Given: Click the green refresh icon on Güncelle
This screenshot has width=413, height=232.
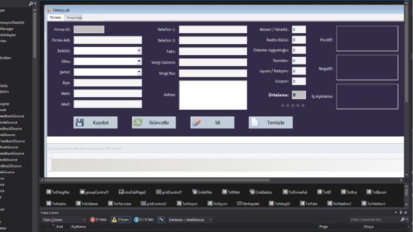Looking at the screenshot, I should tap(138, 122).
